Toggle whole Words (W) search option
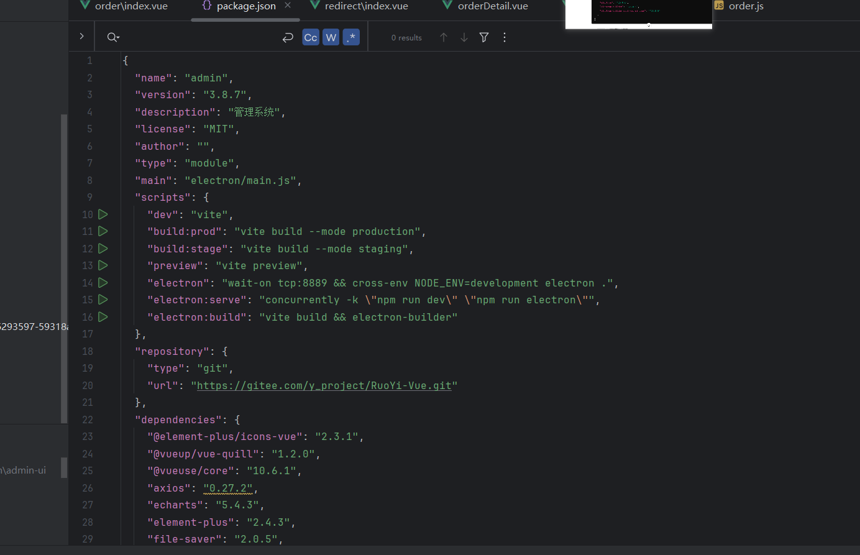The height and width of the screenshot is (555, 860). click(331, 37)
